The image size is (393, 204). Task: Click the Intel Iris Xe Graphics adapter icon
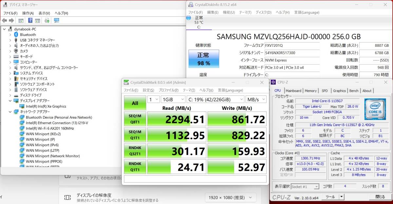(22, 106)
